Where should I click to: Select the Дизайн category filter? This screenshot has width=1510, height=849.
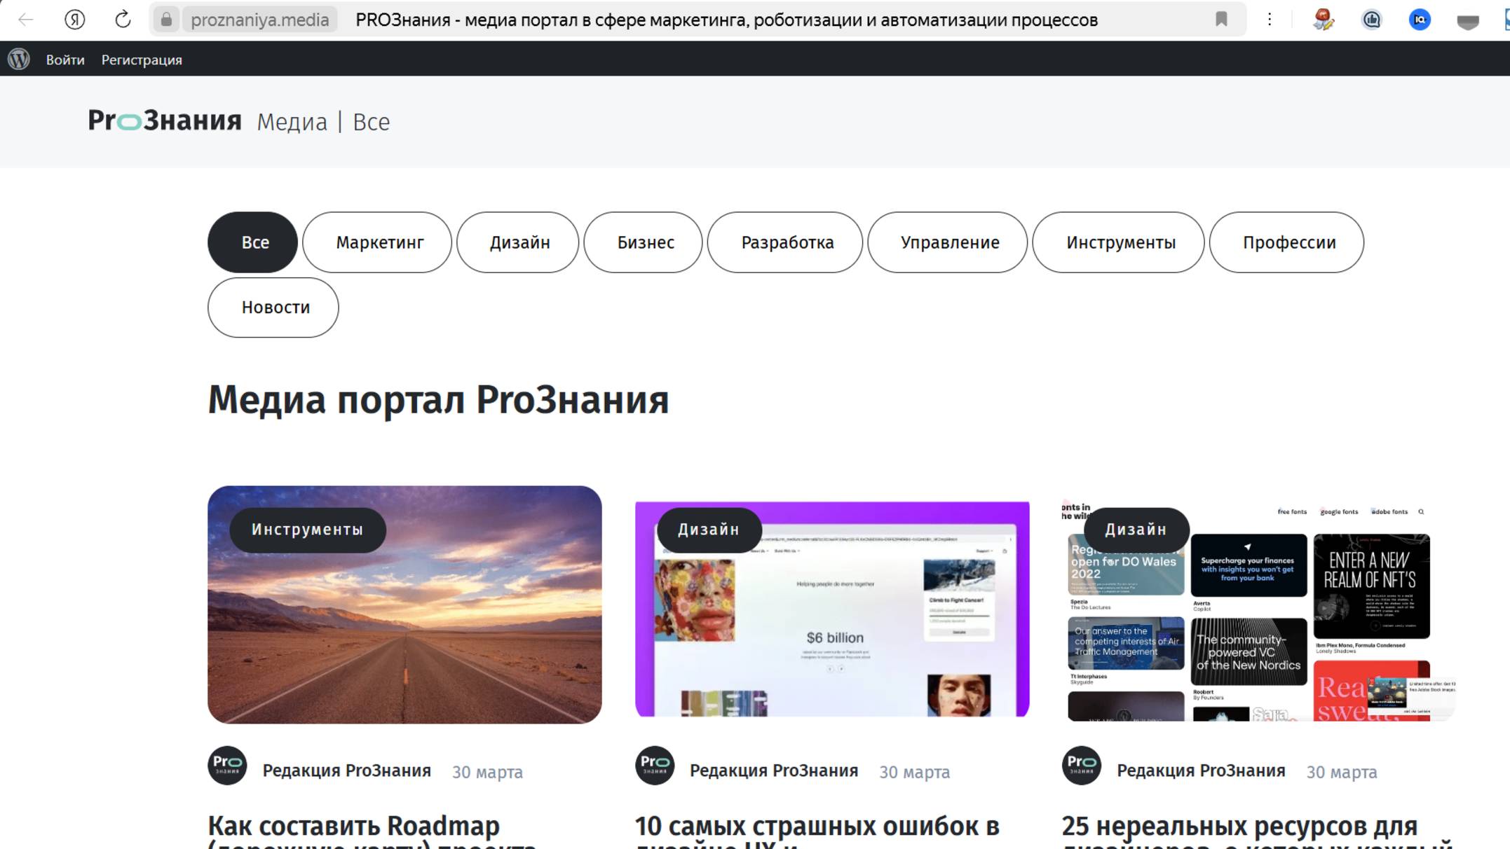click(518, 242)
